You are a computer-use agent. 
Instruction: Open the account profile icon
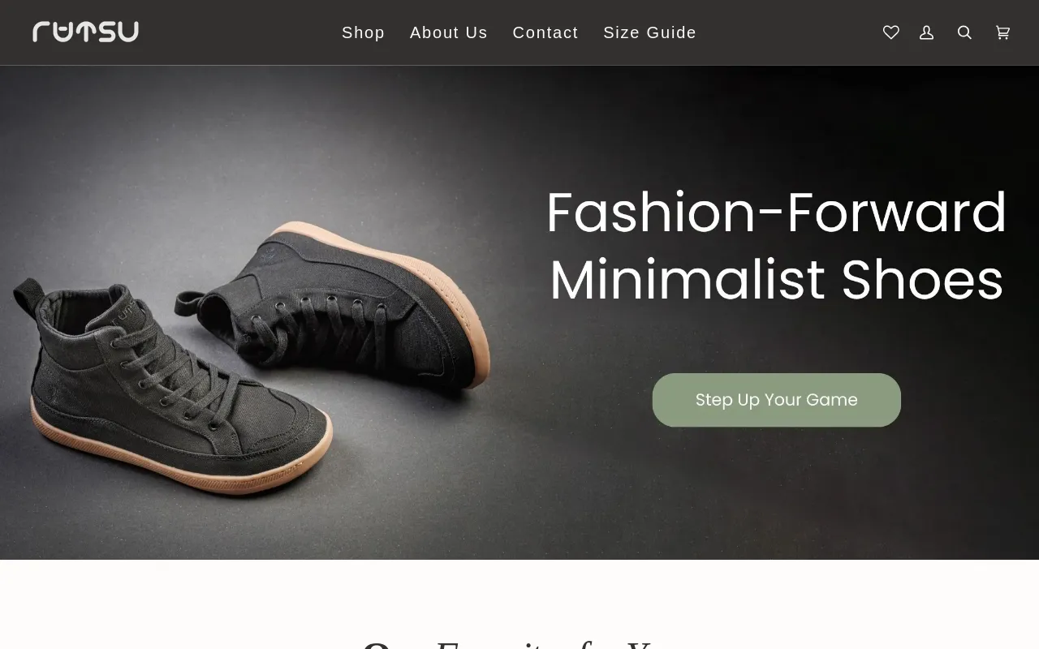point(927,32)
